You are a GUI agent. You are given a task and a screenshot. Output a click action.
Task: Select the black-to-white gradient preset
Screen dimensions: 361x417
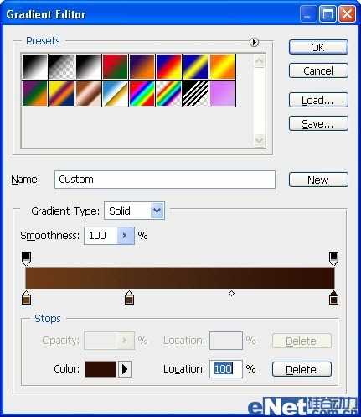click(x=88, y=66)
